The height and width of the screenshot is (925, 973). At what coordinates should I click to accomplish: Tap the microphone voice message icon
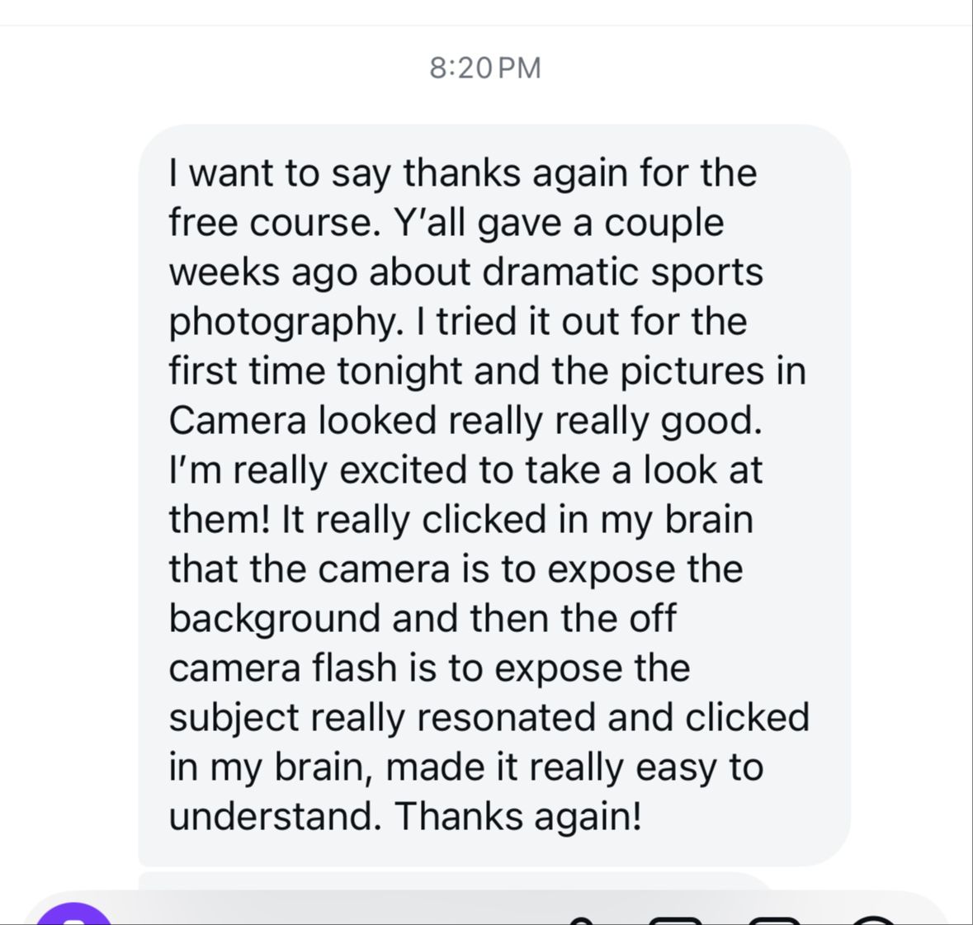580,920
